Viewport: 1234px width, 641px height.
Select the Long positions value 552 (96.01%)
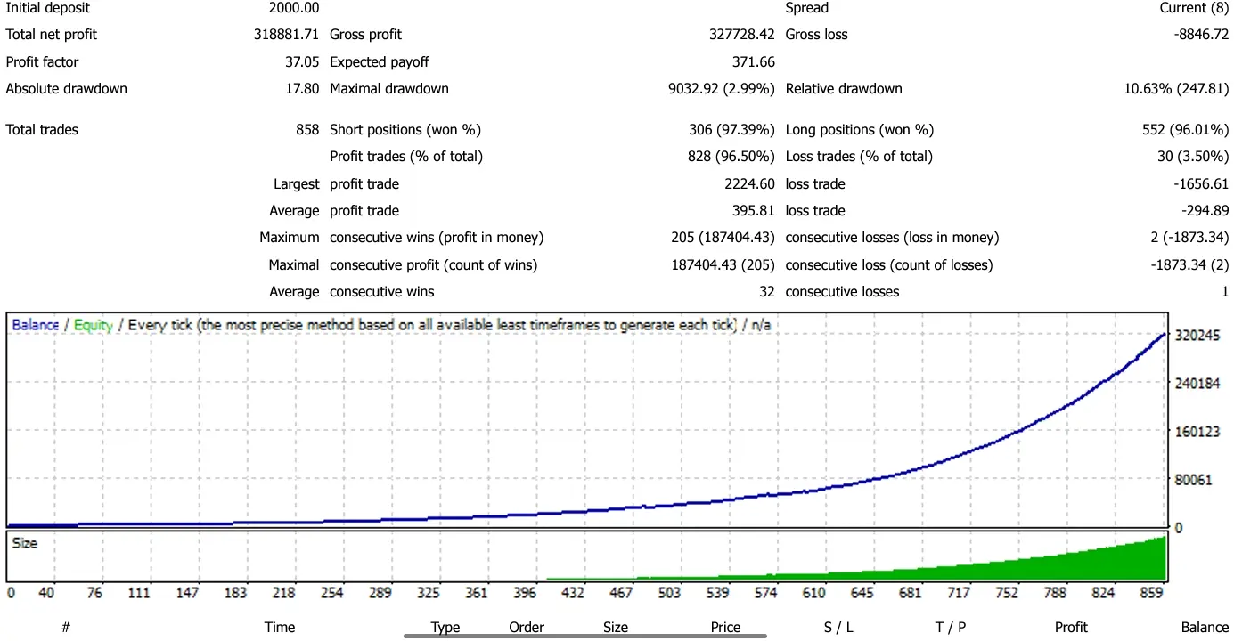[1186, 130]
